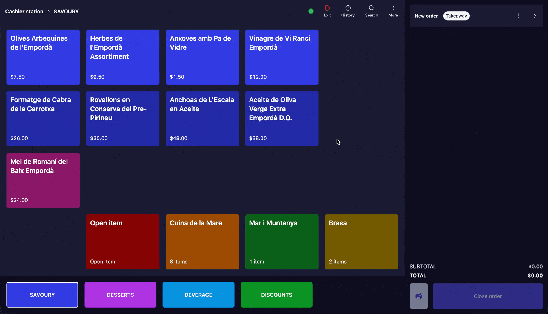The height and width of the screenshot is (314, 548).
Task: Switch to the BEVERAGE tab
Action: pyautogui.click(x=198, y=295)
